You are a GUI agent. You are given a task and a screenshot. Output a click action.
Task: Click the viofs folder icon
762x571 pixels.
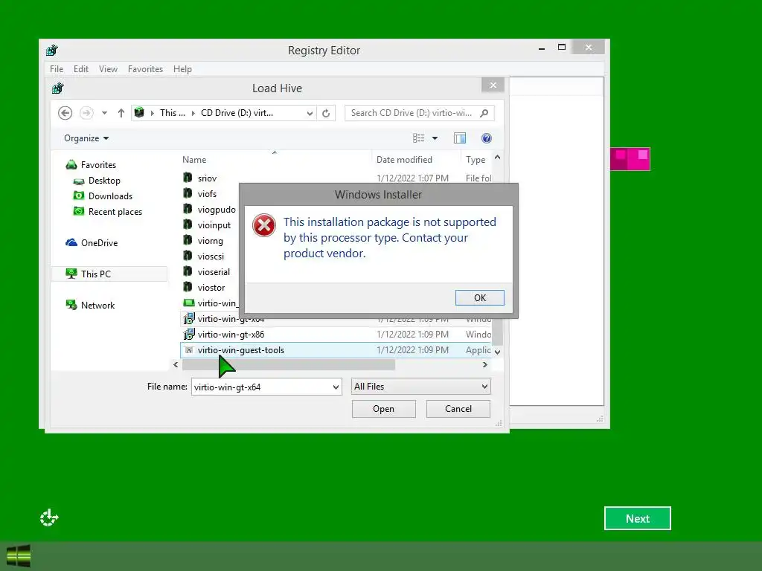pos(188,193)
